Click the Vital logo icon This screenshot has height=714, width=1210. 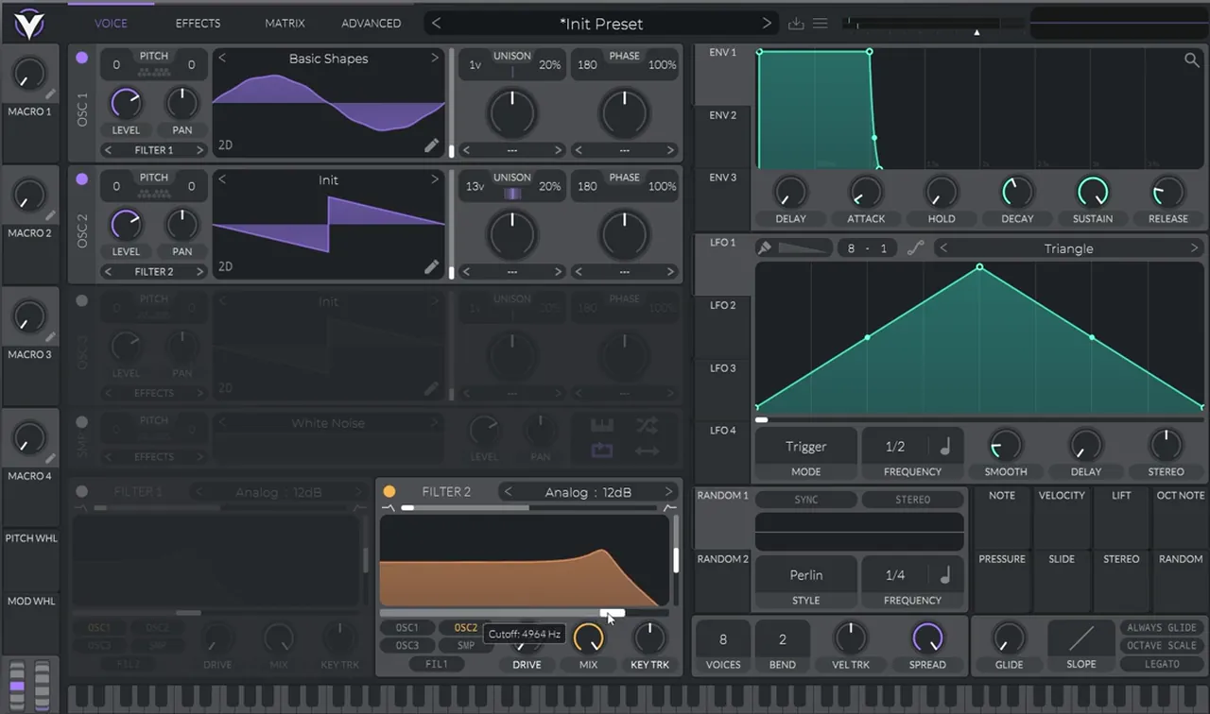(x=29, y=23)
